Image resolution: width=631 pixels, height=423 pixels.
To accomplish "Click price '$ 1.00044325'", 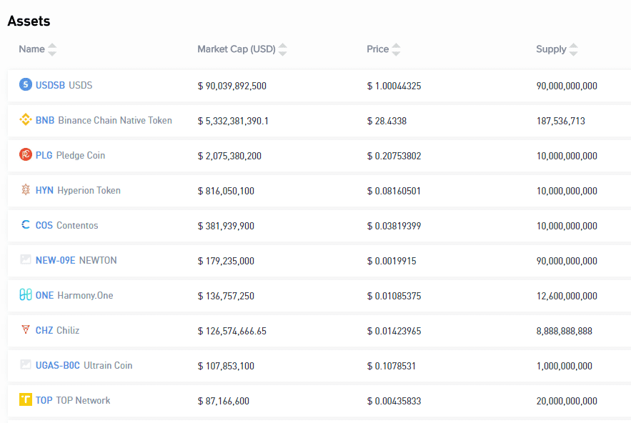I will click(394, 86).
